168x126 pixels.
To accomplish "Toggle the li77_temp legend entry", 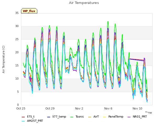I will point(57,117).
